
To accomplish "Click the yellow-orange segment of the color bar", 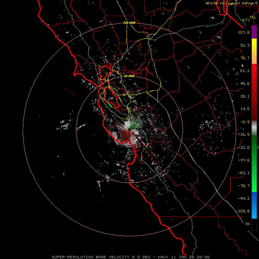I will coord(254,51).
